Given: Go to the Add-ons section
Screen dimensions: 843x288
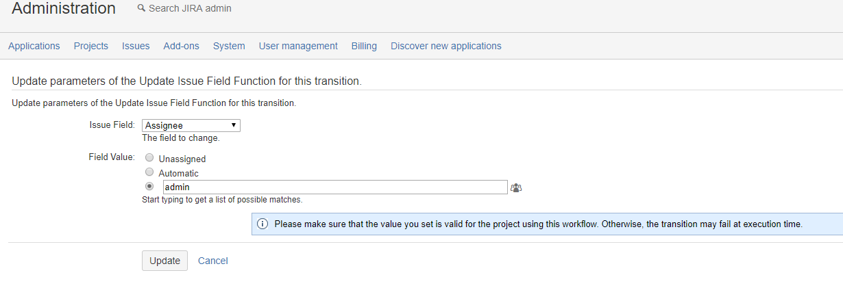Looking at the screenshot, I should (x=181, y=46).
